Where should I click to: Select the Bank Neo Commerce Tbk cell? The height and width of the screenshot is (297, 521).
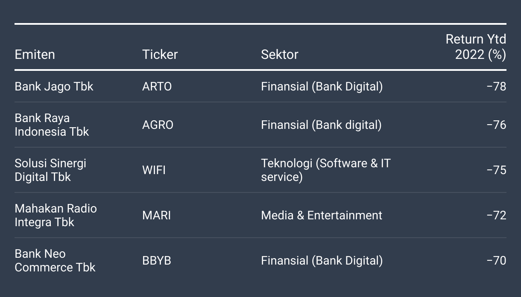click(55, 260)
